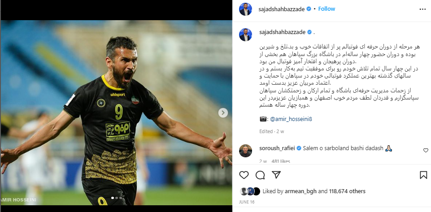This screenshot has width=431, height=212.
Task: Follow sajadshahbazzade
Action: (327, 9)
